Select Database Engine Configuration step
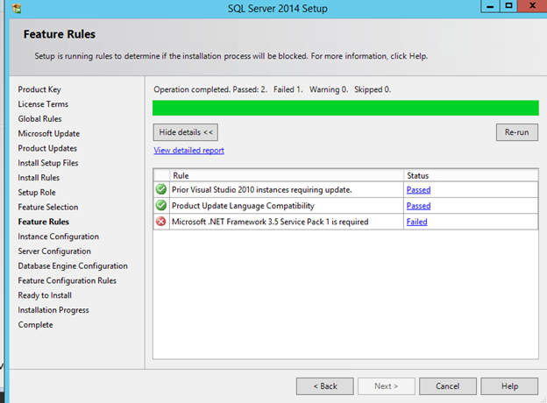 pos(73,266)
